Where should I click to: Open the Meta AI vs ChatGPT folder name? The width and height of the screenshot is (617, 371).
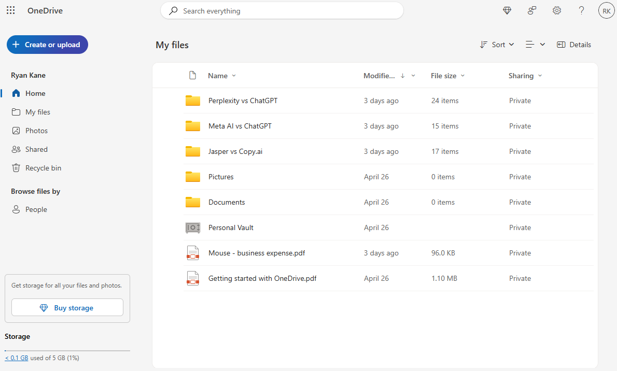tap(240, 126)
